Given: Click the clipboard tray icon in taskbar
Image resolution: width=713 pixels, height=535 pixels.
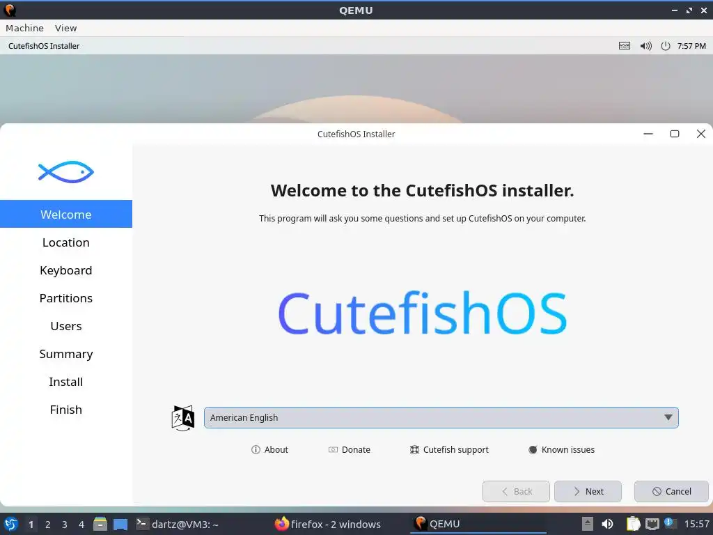Looking at the screenshot, I should [633, 524].
